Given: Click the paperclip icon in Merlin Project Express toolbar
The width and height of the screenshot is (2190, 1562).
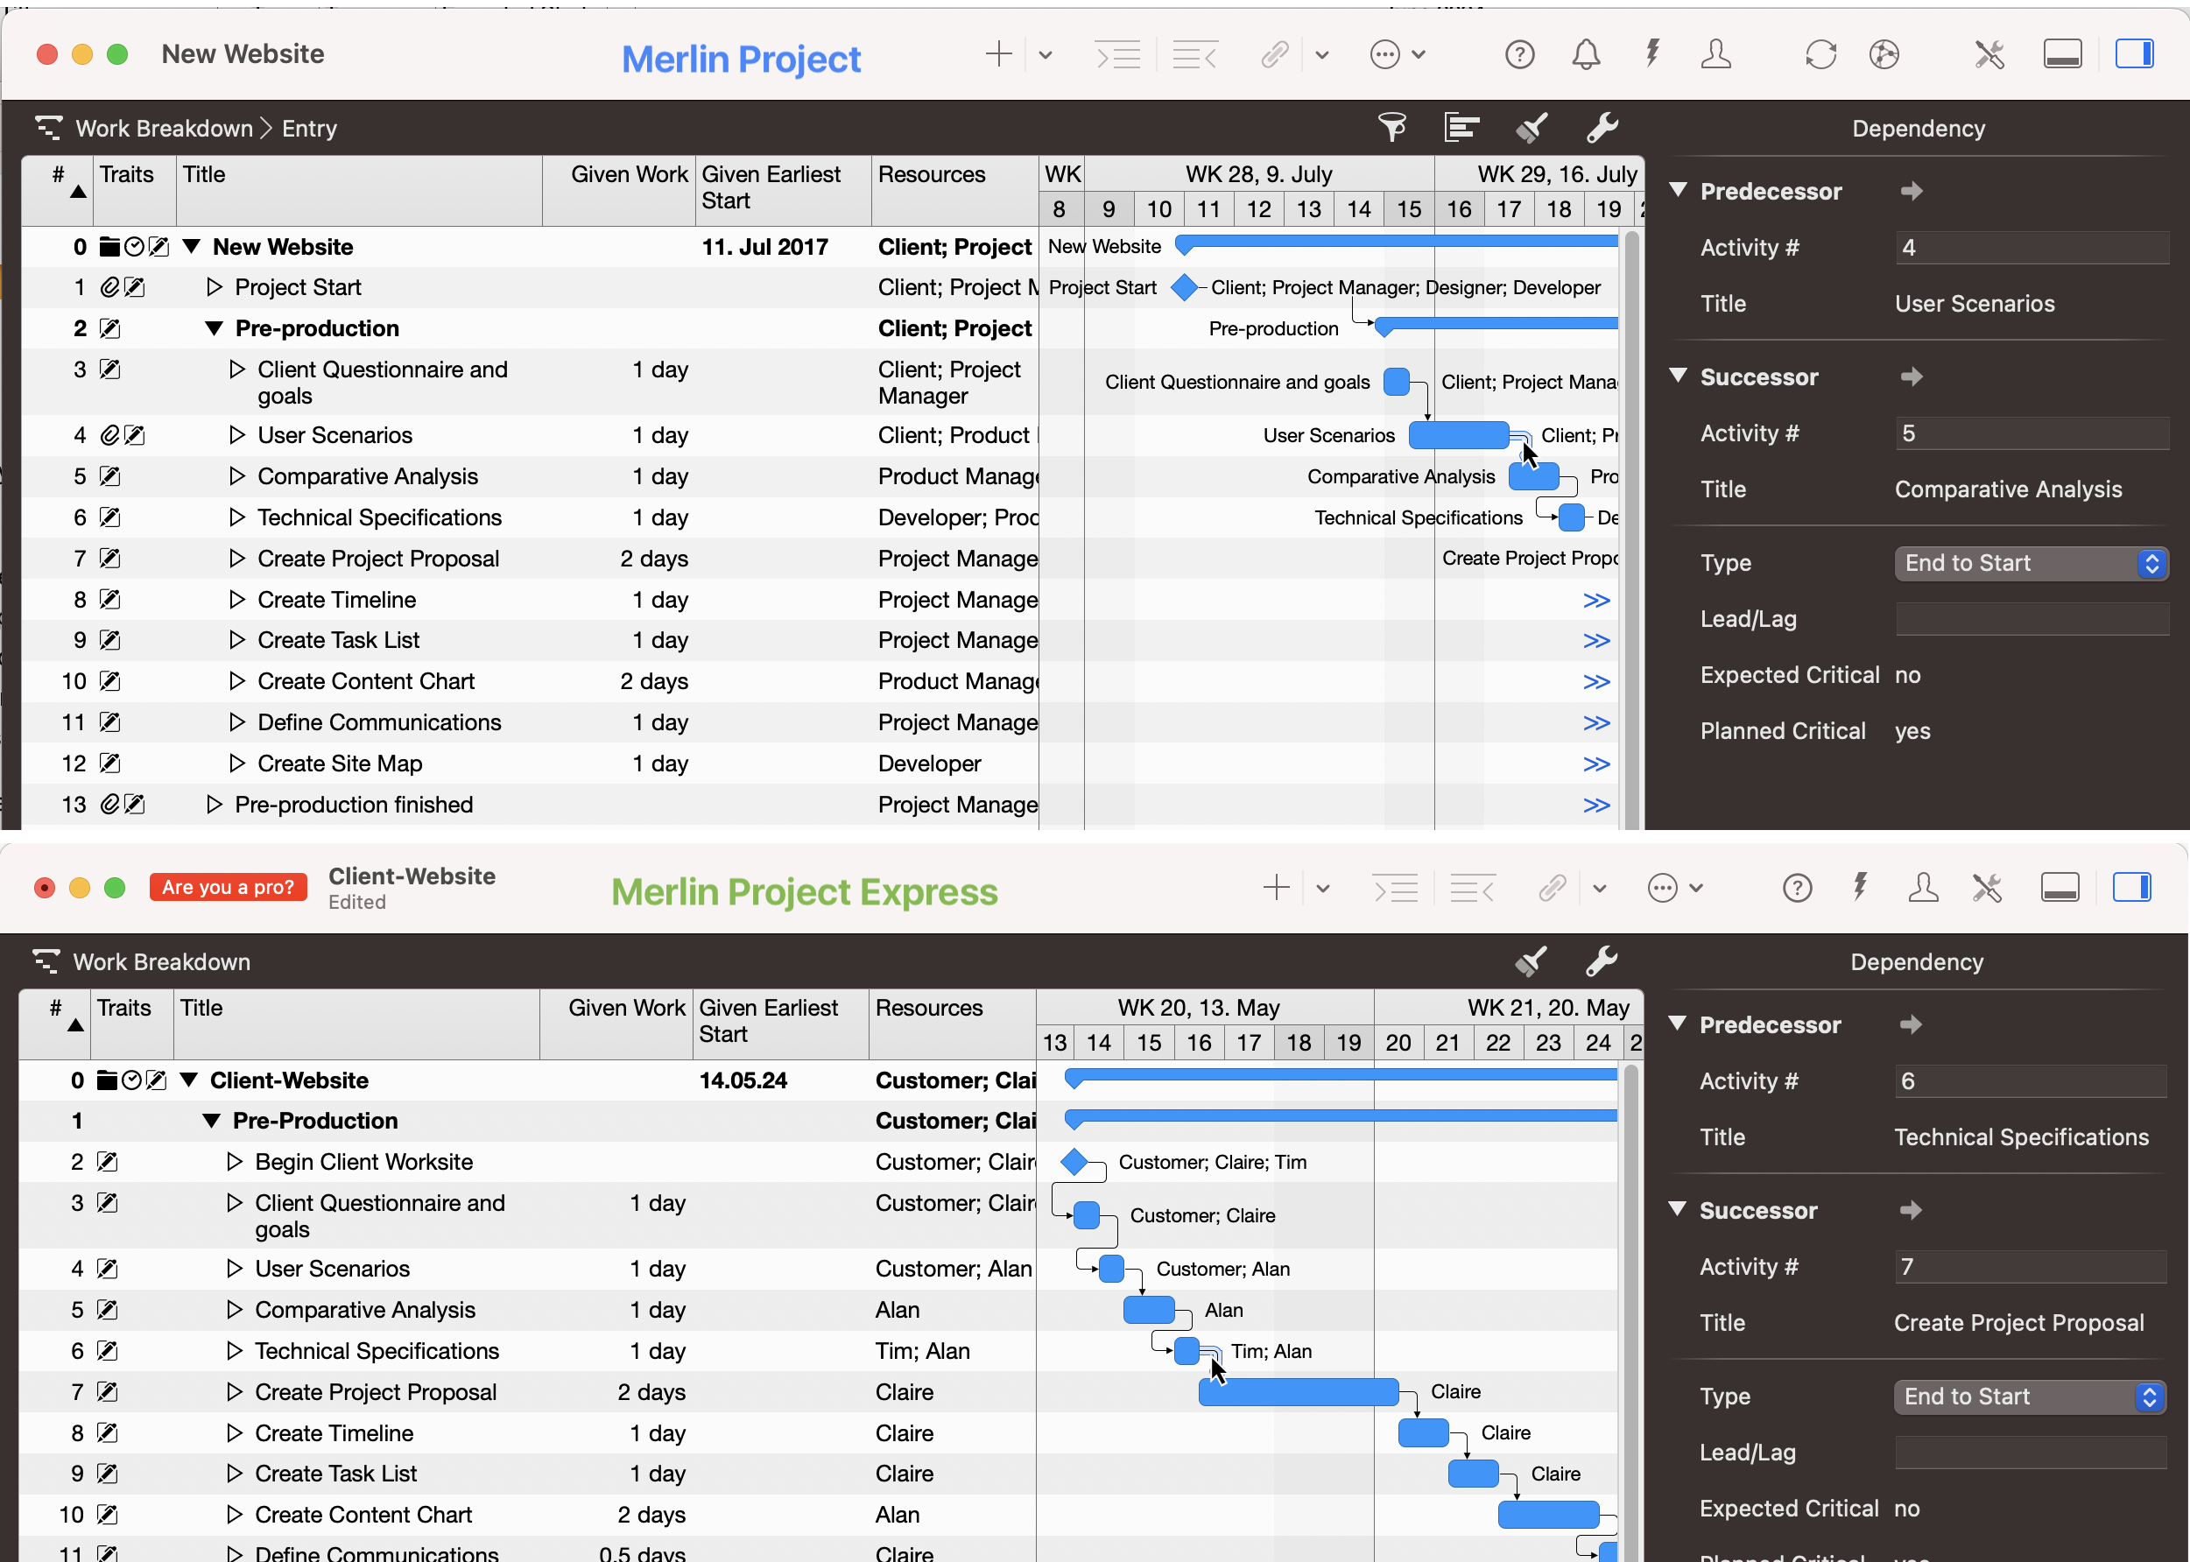Looking at the screenshot, I should click(x=1553, y=888).
